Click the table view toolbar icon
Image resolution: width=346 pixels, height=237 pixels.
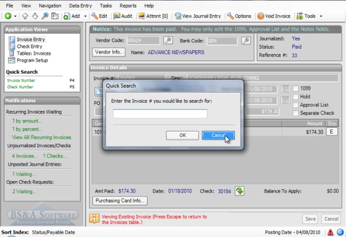(55, 16)
